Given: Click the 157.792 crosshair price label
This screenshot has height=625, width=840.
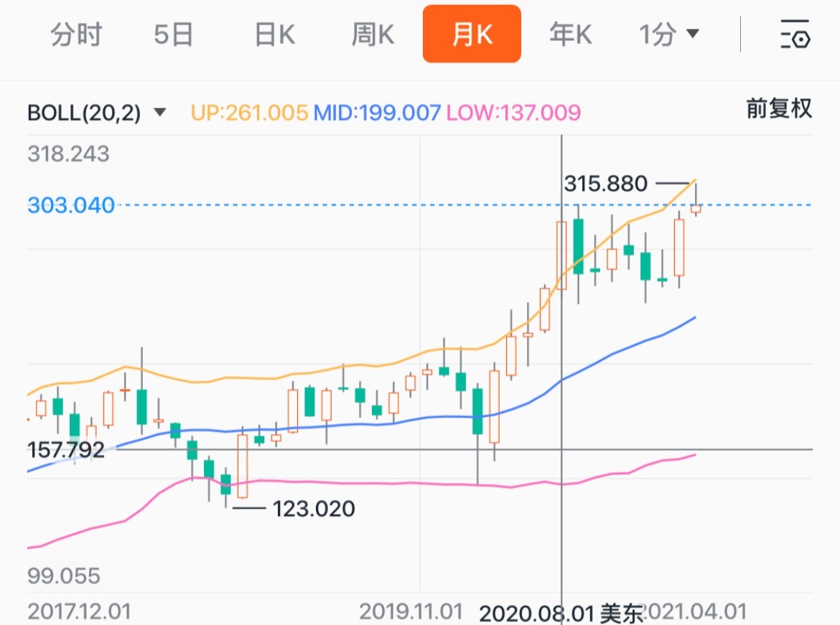Looking at the screenshot, I should [x=66, y=450].
